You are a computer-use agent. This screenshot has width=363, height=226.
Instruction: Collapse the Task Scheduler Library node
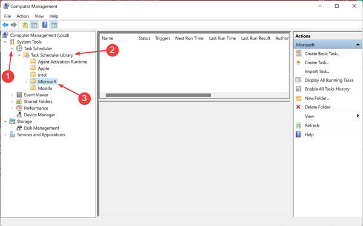point(19,55)
